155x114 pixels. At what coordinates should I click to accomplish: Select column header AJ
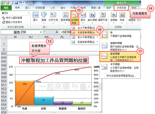click(x=31, y=37)
